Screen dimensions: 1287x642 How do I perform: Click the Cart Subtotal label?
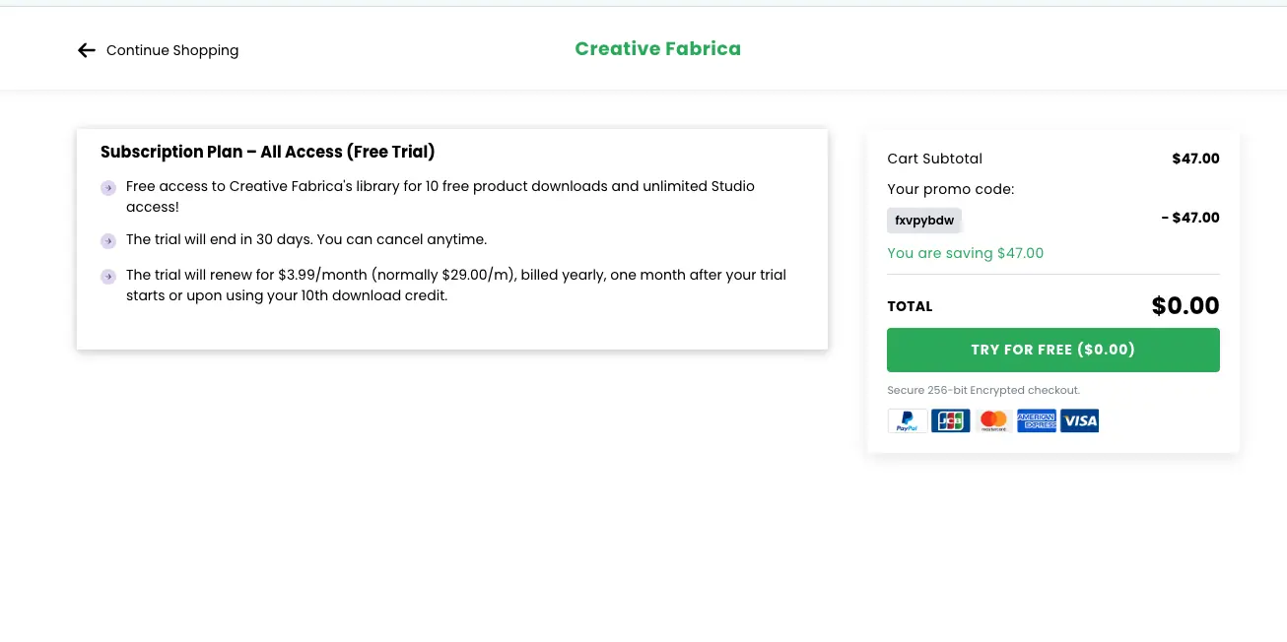[934, 159]
